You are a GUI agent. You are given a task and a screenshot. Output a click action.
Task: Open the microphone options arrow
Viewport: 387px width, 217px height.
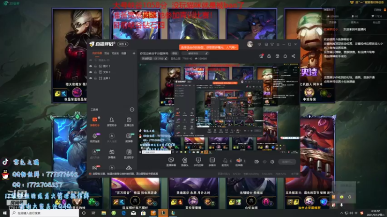coord(231,161)
